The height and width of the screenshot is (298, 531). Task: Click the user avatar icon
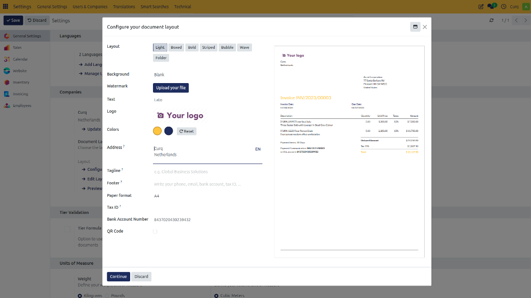coord(526,6)
